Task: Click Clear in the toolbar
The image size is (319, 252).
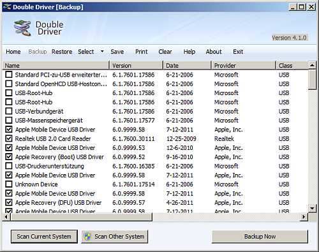Action: [x=165, y=52]
